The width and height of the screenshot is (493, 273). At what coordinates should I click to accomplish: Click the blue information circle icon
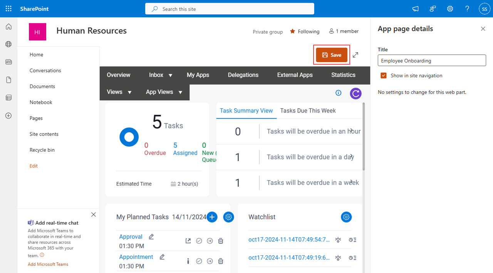click(x=339, y=93)
